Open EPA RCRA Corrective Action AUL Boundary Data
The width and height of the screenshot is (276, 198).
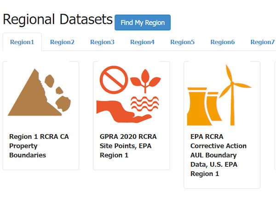pos(218,155)
